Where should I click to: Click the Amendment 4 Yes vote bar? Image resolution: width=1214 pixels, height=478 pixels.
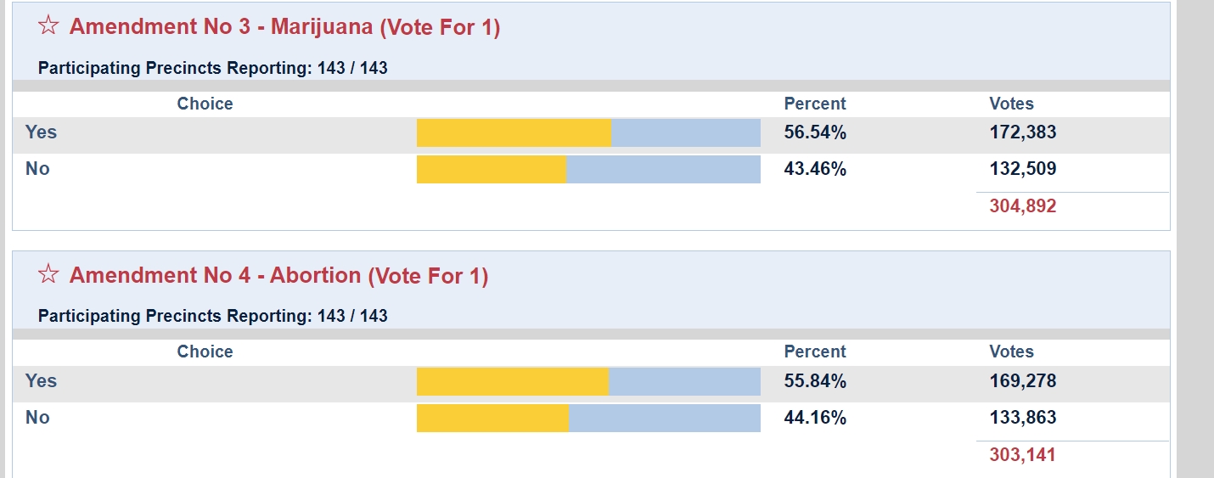coord(588,382)
